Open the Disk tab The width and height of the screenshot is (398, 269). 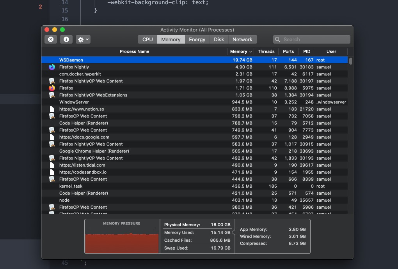(x=219, y=39)
